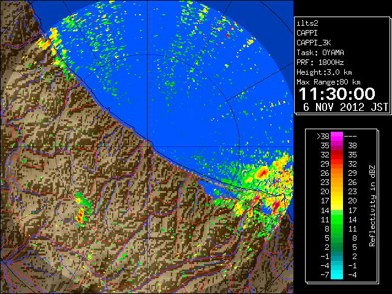The height and width of the screenshot is (294, 392).
Task: Click the ilts2 label in info box
Action: pyautogui.click(x=307, y=23)
